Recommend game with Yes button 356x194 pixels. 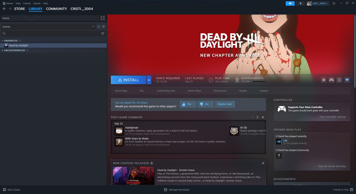pyautogui.click(x=188, y=104)
